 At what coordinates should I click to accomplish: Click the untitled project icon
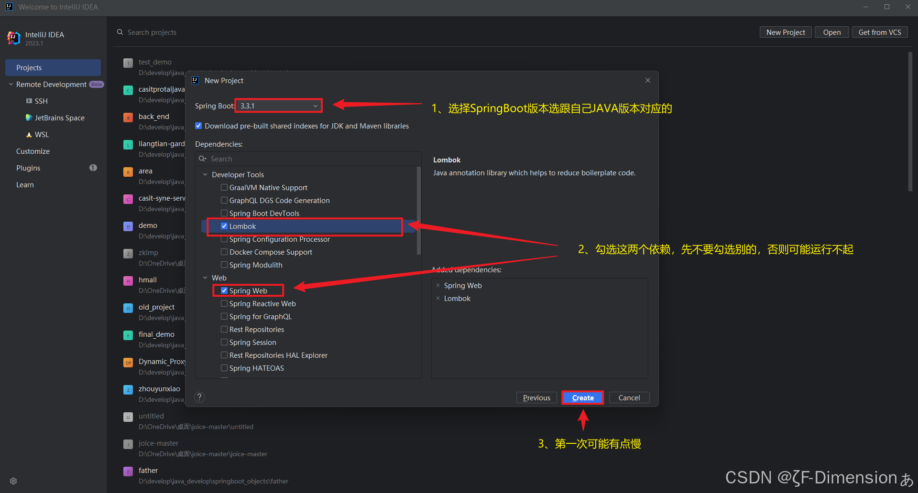tap(128, 417)
